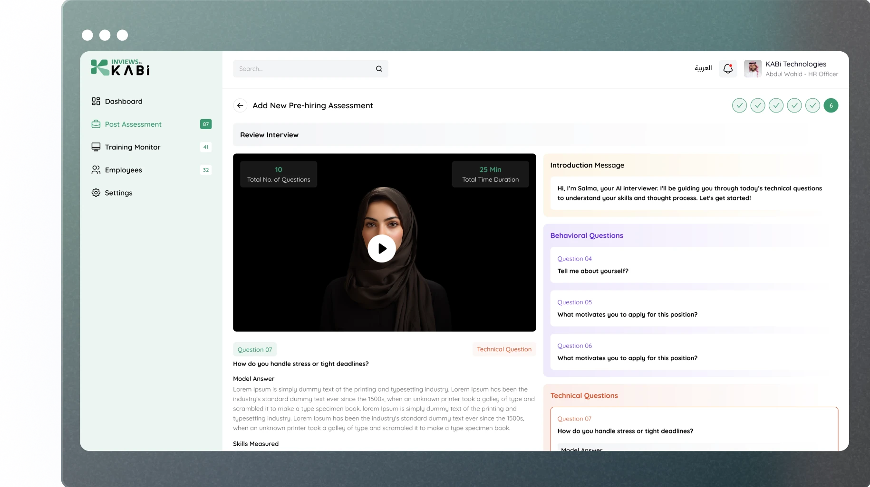870x487 pixels.
Task: Click the third window control dot
Action: (123, 35)
